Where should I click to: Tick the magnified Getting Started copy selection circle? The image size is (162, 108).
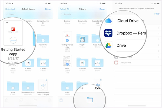click(x=13, y=40)
